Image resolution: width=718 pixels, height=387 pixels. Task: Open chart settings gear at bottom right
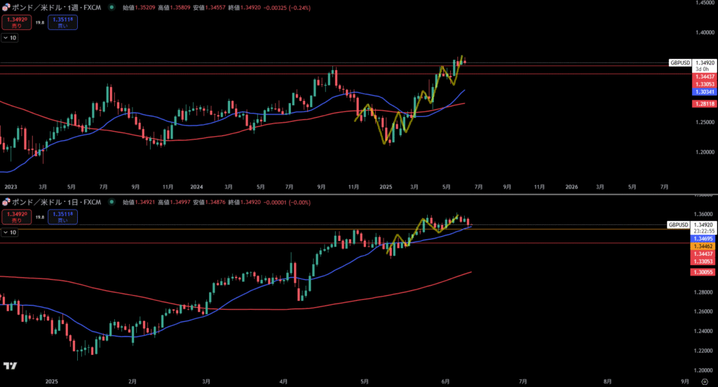tap(704, 381)
